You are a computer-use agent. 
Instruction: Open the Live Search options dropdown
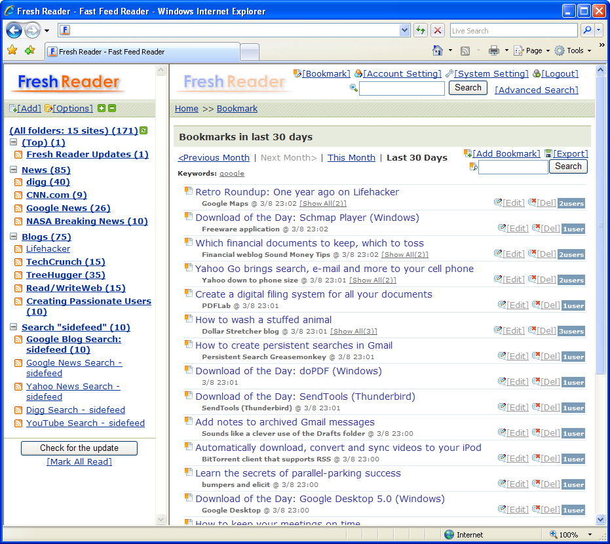(599, 30)
